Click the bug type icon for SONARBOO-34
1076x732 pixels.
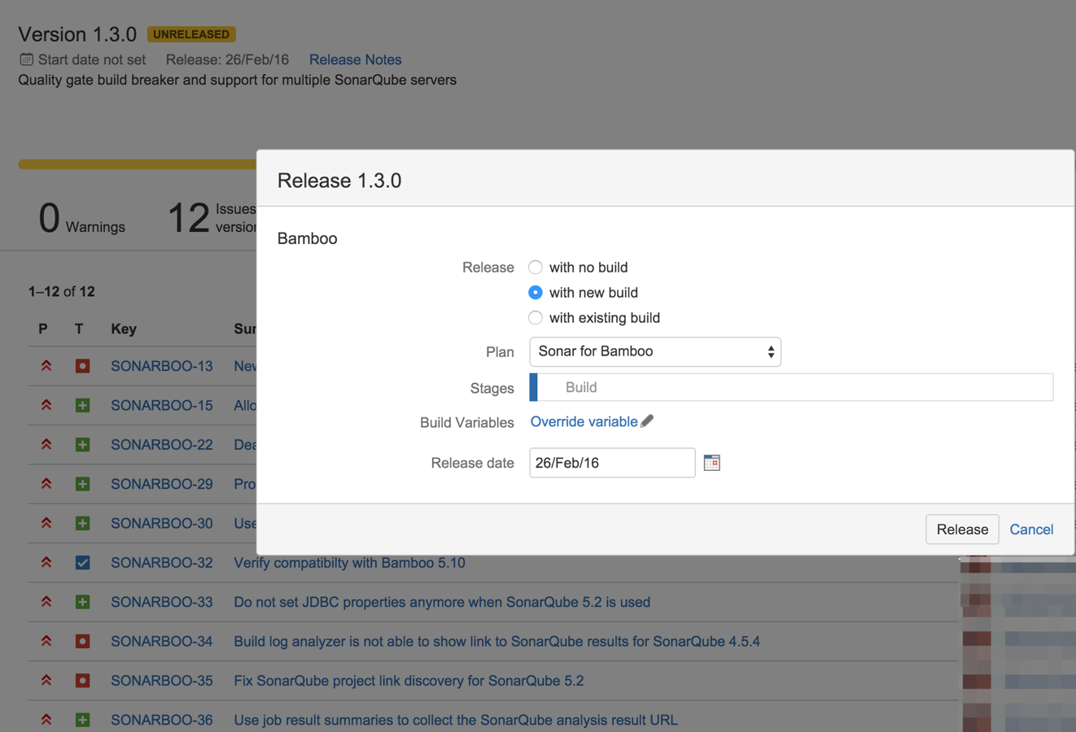(x=82, y=641)
